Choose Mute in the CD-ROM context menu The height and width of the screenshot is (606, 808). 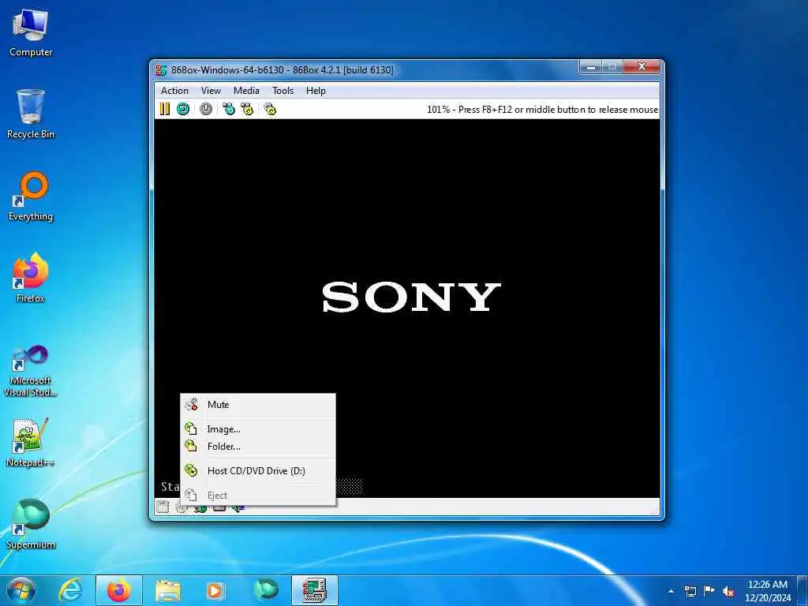coord(258,405)
